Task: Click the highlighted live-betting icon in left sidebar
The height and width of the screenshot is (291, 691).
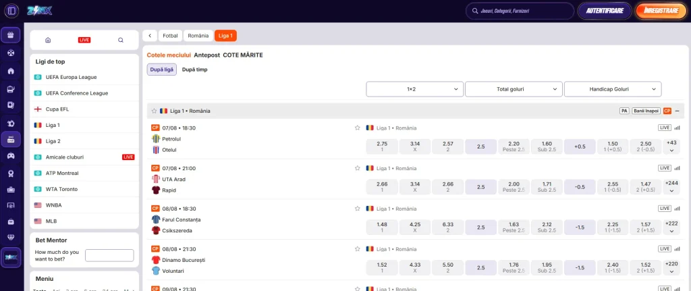Action: pos(11,139)
